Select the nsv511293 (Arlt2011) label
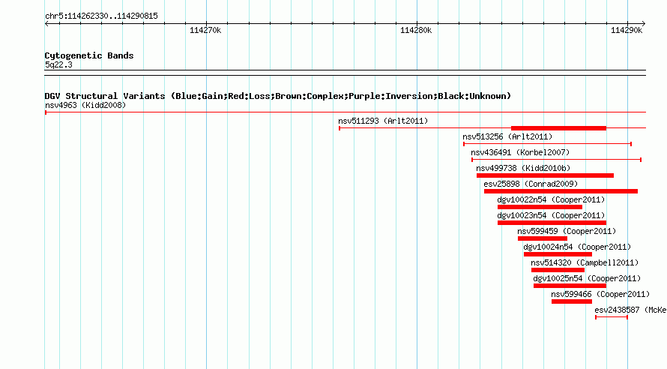 click(x=383, y=121)
